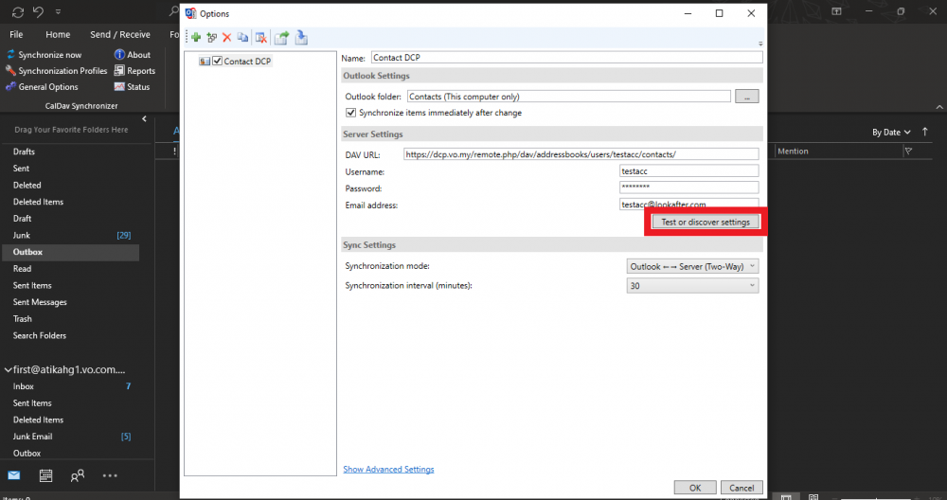
Task: Expand the Synchronization interval dropdown
Action: [x=693, y=286]
